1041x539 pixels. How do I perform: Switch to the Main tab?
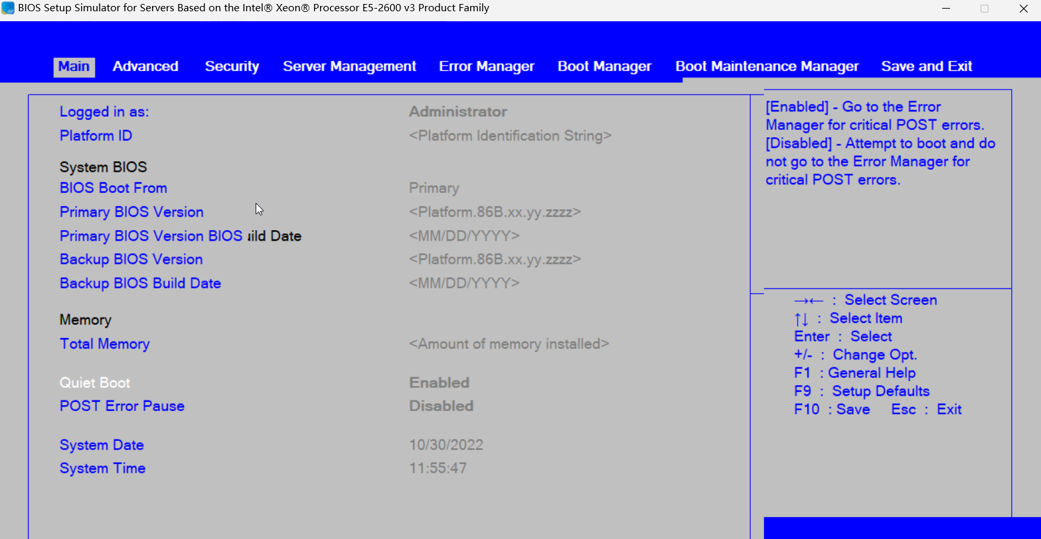(x=74, y=67)
